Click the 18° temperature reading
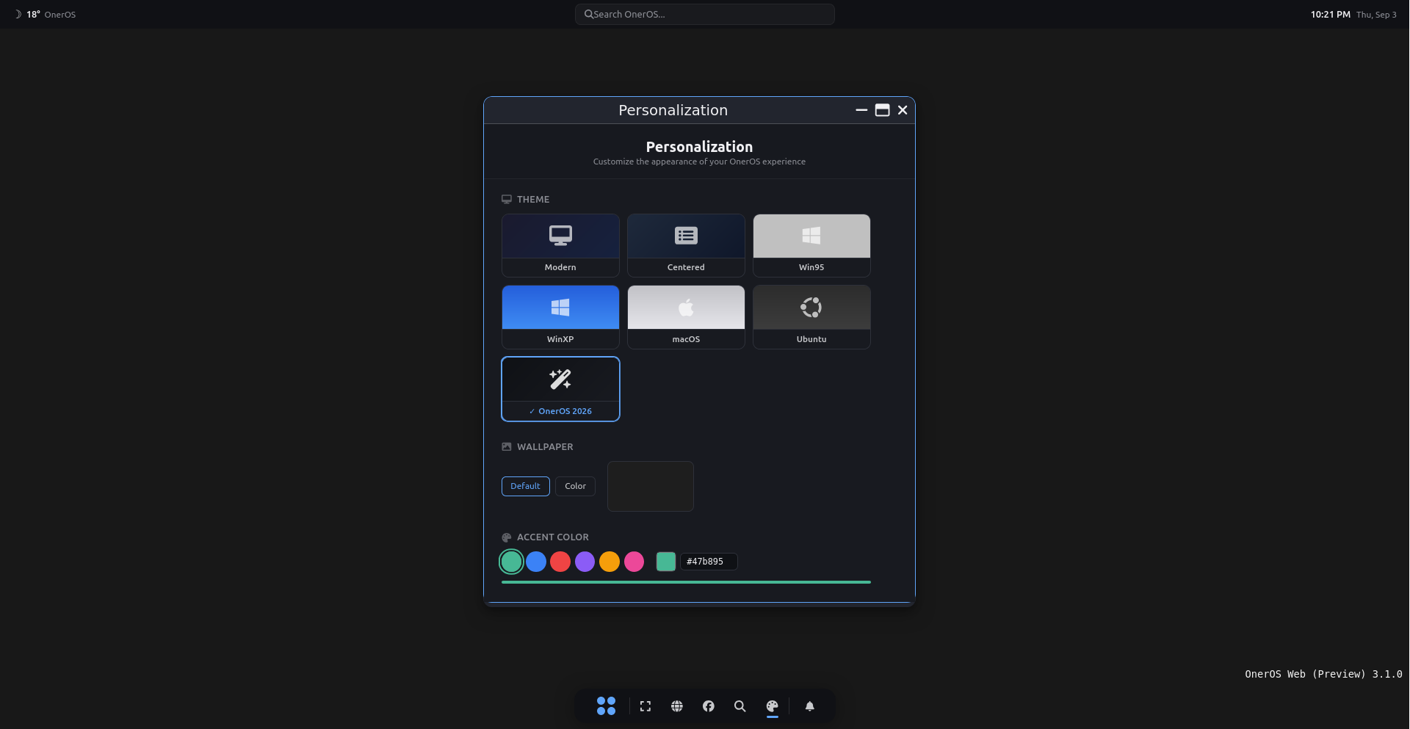Viewport: 1410px width, 729px height. [33, 15]
